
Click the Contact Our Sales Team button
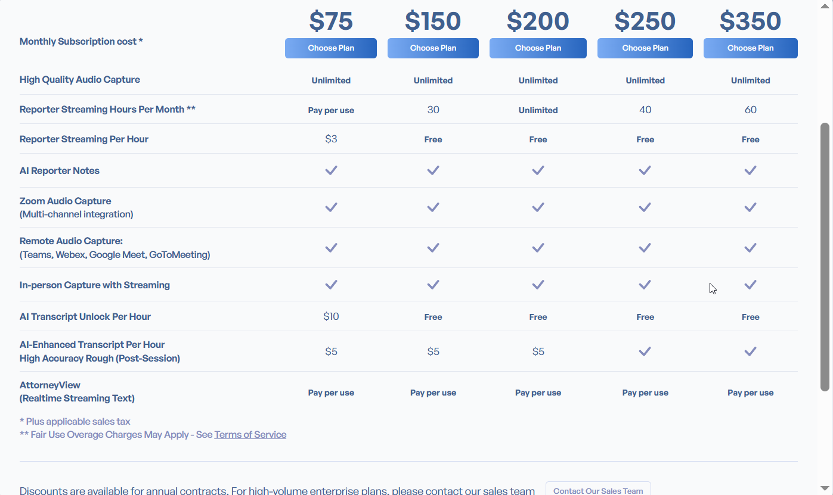point(598,490)
